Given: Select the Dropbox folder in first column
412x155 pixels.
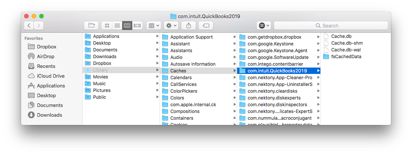Looking at the screenshot, I should (x=121, y=63).
